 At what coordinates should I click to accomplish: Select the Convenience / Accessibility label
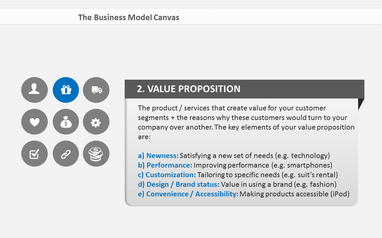click(188, 194)
